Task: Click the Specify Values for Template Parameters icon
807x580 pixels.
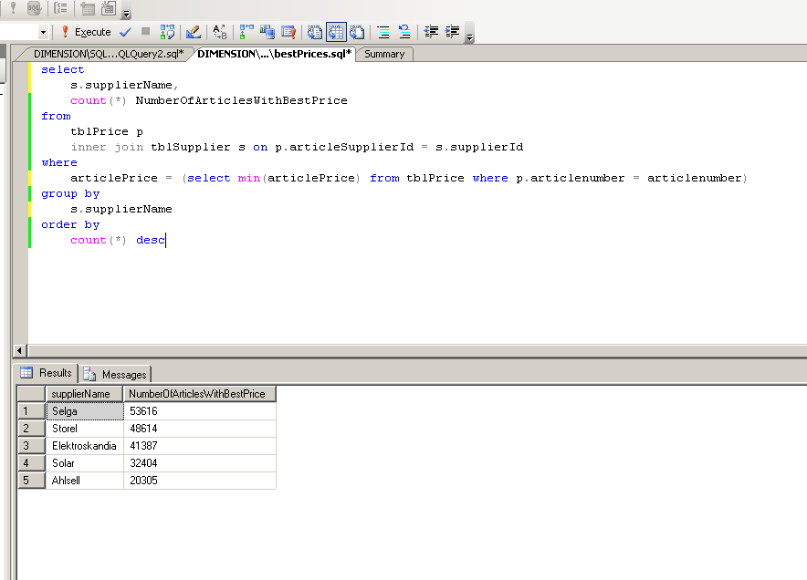Action: (220, 32)
